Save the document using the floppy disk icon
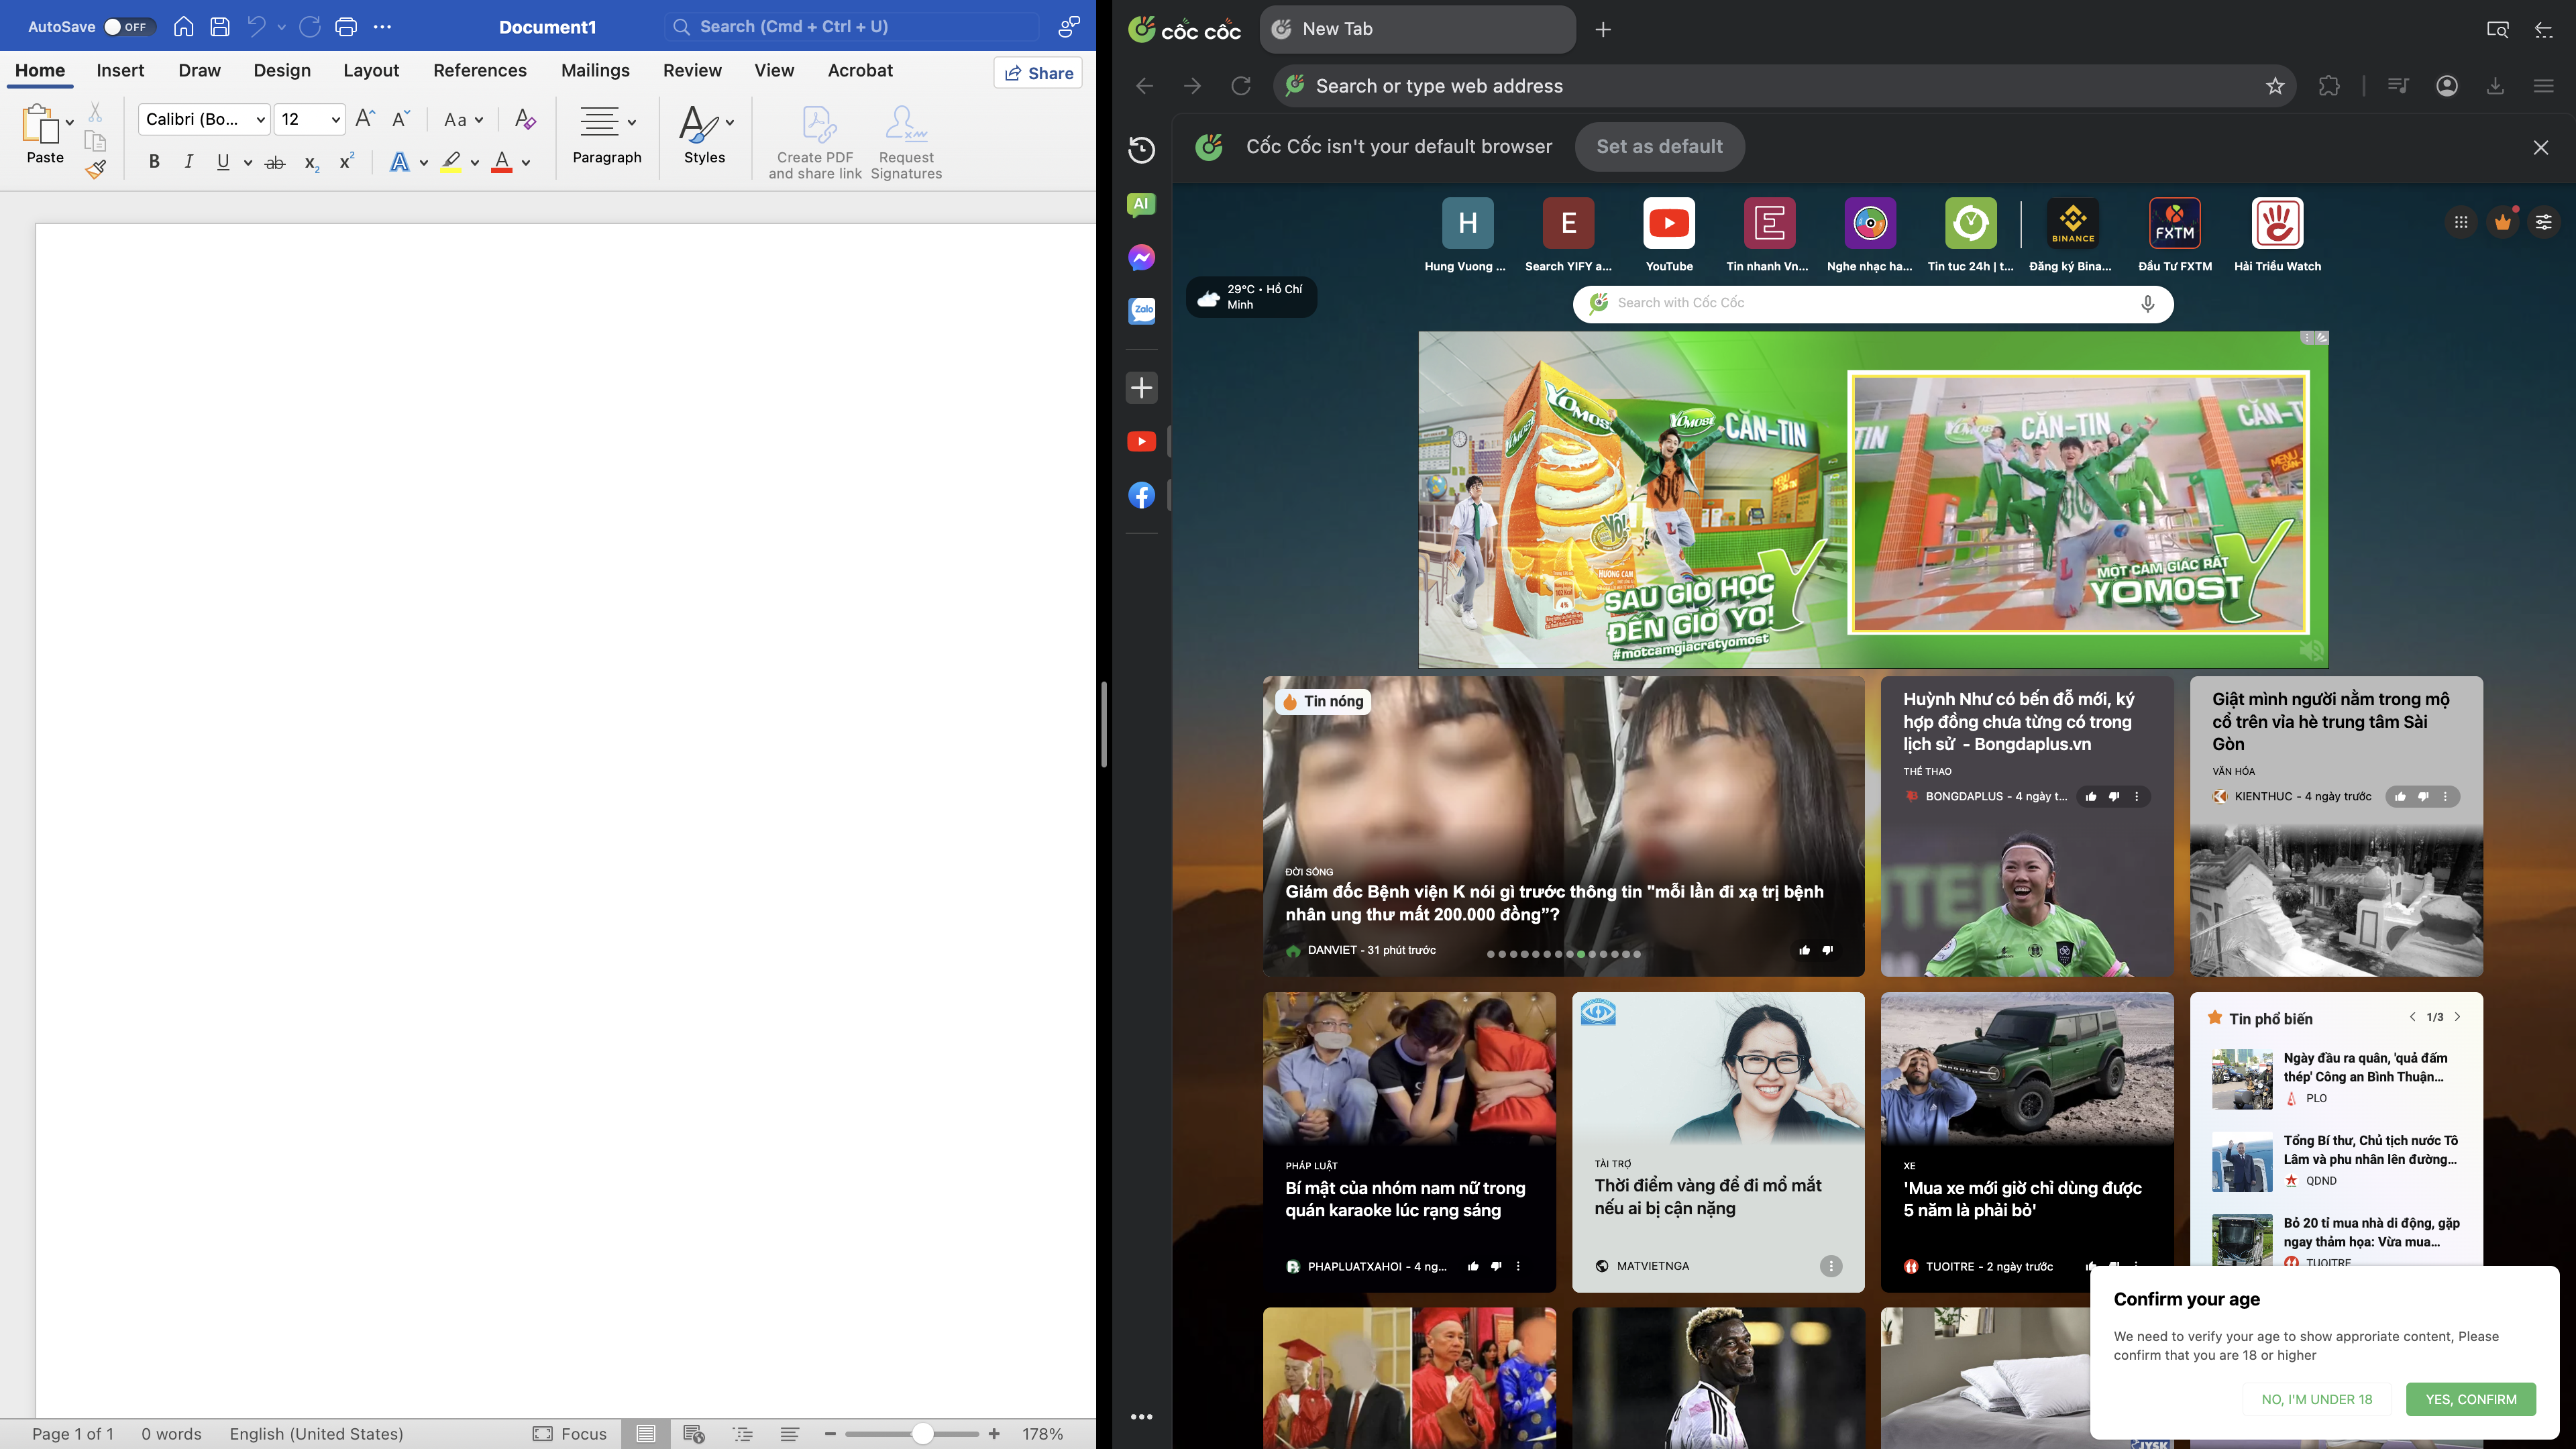2576x1449 pixels. click(x=220, y=27)
